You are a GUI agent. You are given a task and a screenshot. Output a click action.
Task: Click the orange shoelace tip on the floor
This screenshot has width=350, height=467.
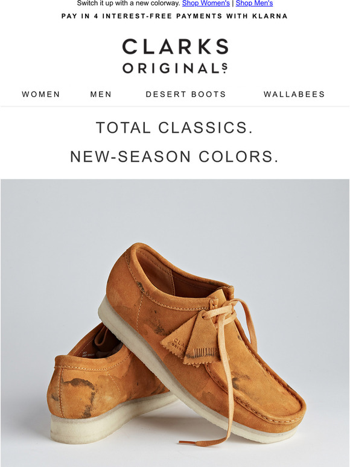pos(188,443)
